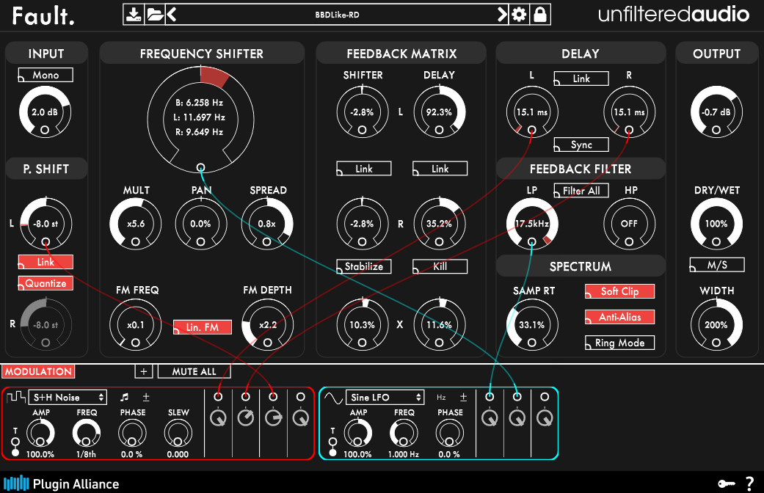Image resolution: width=764 pixels, height=493 pixels.
Task: Click the DRY/WET knob
Action: (716, 224)
